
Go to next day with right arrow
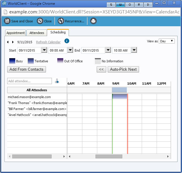pos(13,42)
